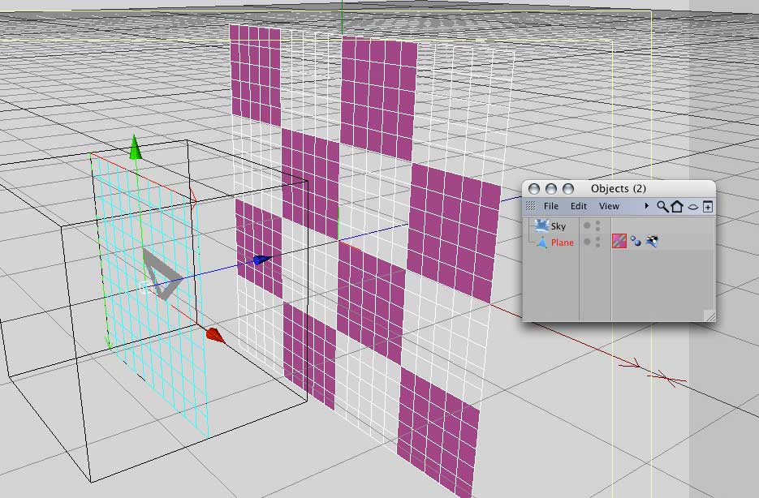Click the Objects panel resize grip
759x498 pixels.
(709, 316)
